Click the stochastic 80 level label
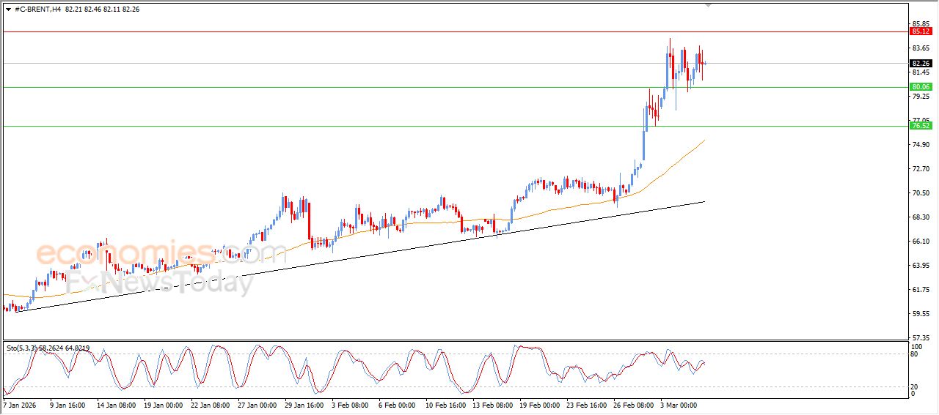 (915, 354)
